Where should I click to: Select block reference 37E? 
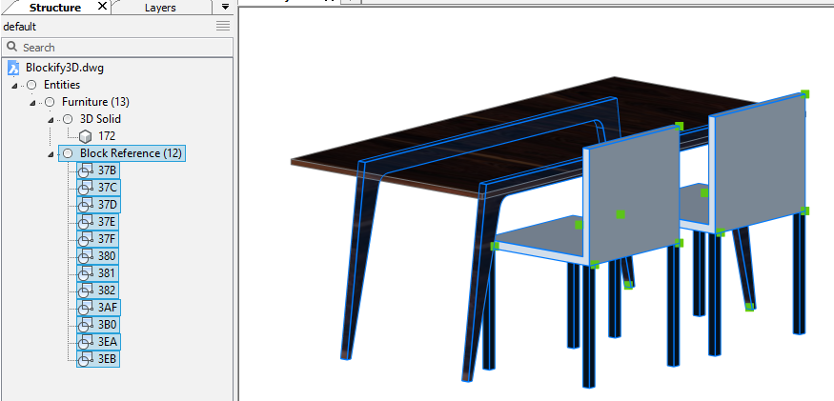(107, 222)
